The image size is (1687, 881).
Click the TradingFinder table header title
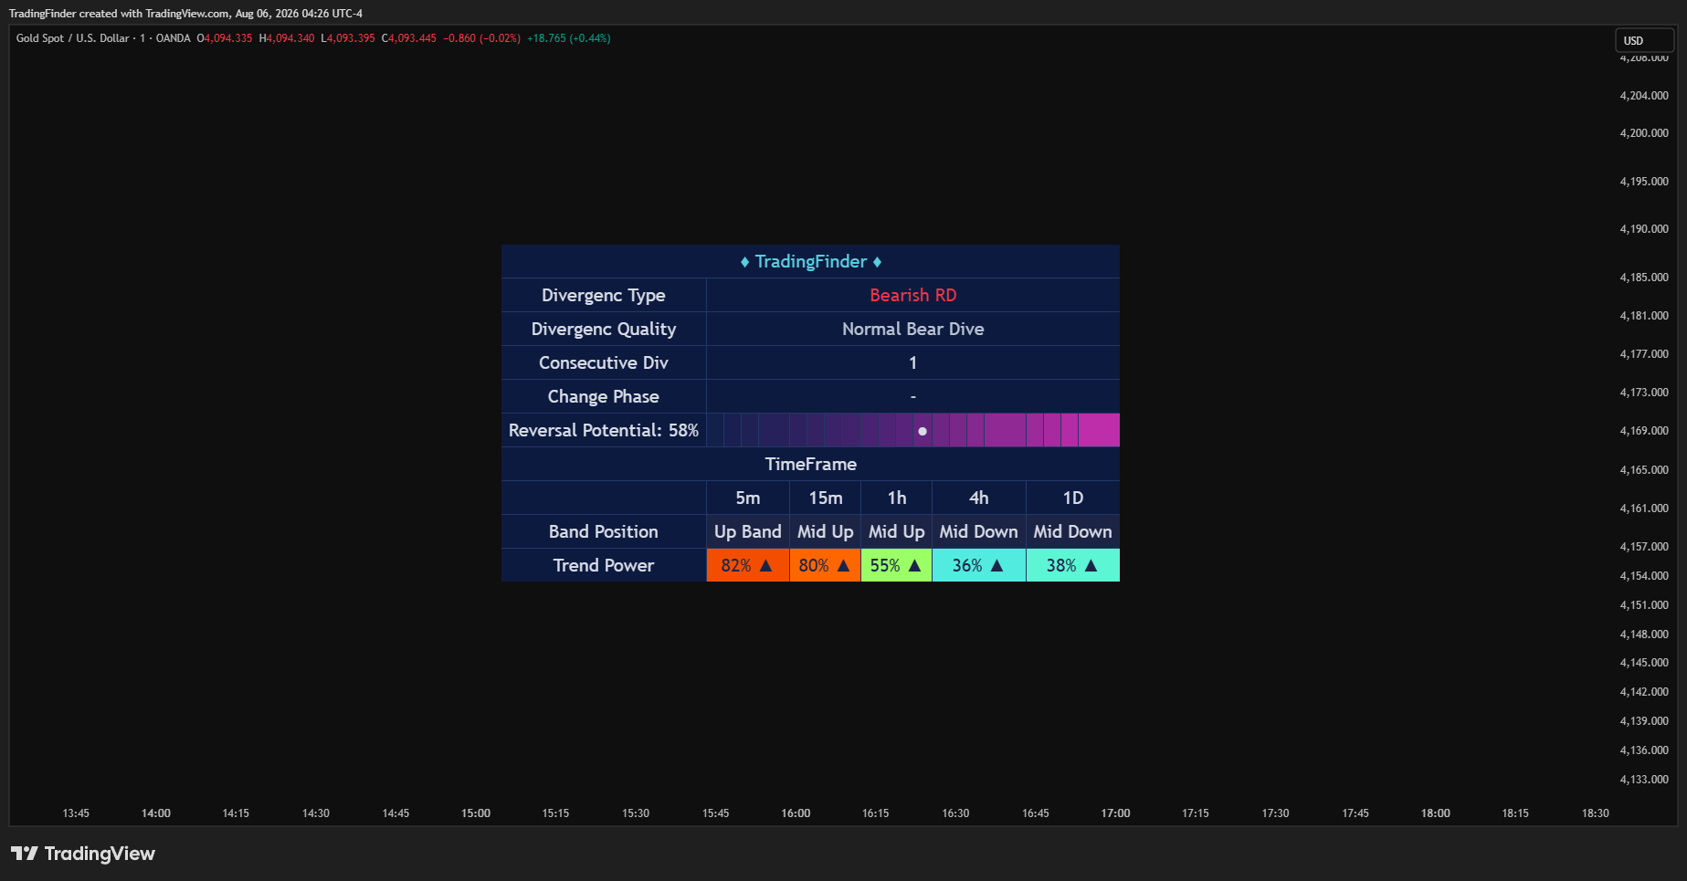(811, 262)
